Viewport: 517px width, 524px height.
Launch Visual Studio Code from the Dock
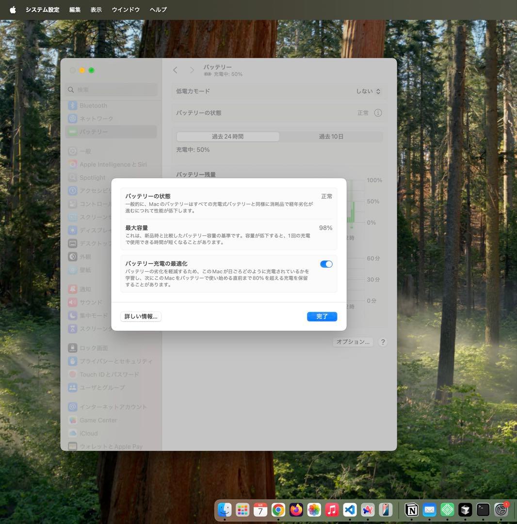pos(350,510)
